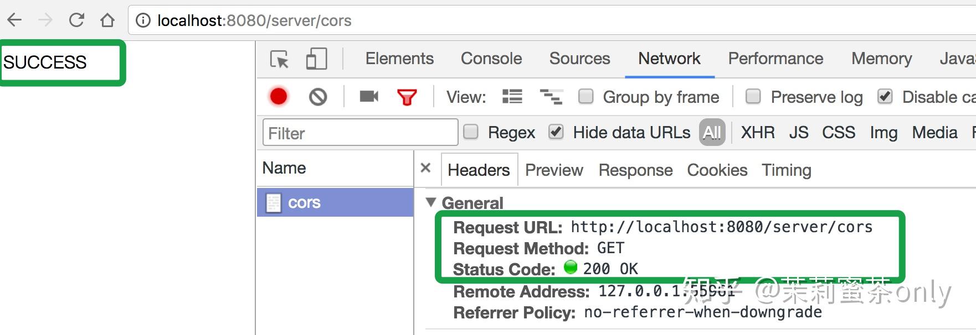
Task: Toggle the device toolbar icon
Action: pyautogui.click(x=316, y=59)
